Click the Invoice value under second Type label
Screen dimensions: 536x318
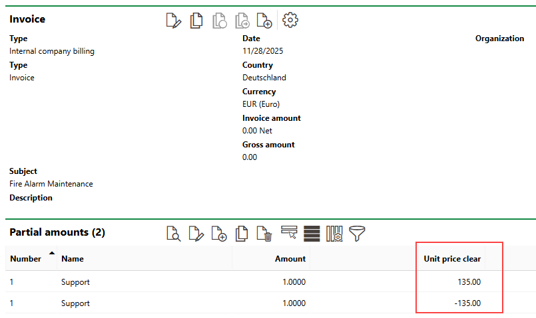tap(22, 78)
